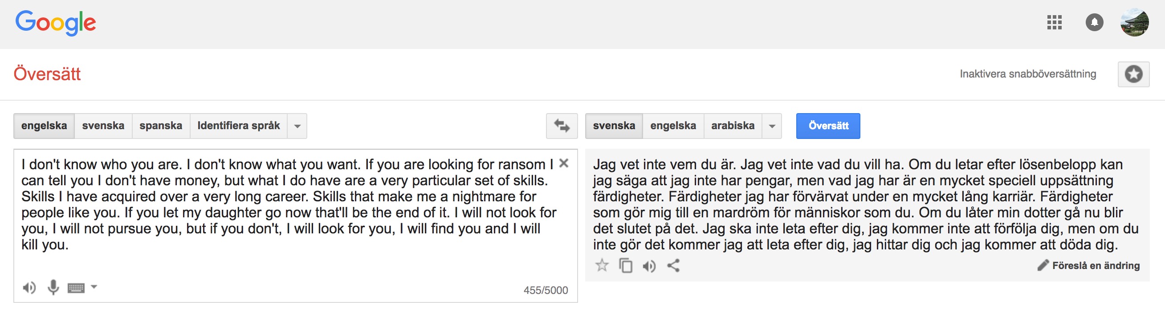Screen dimensions: 1165x318
Task: Click Inaktivera snabböversättning link
Action: (1028, 74)
